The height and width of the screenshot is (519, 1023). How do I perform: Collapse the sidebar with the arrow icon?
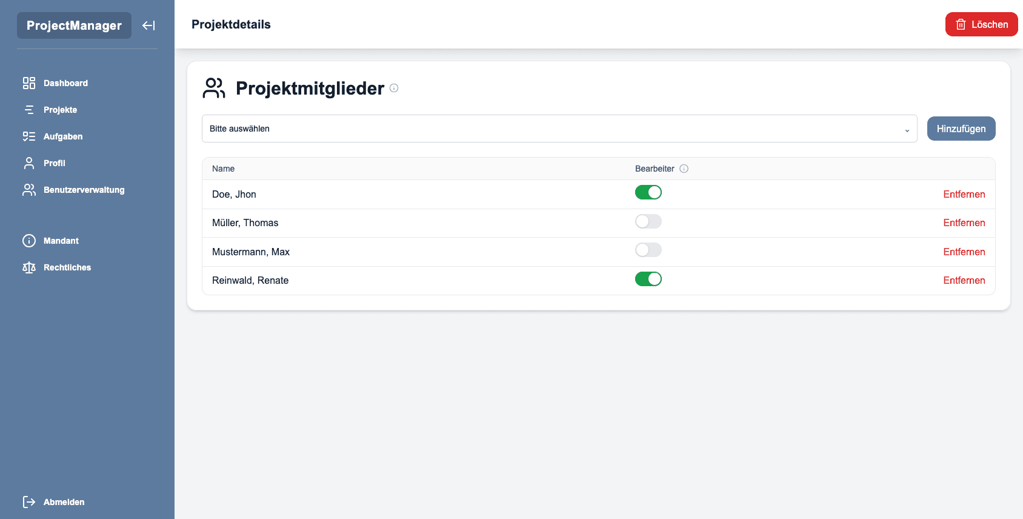pyautogui.click(x=148, y=25)
